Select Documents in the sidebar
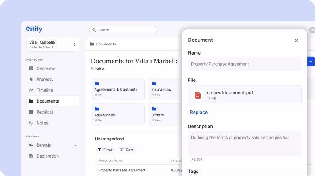The width and height of the screenshot is (315, 176). [53, 101]
